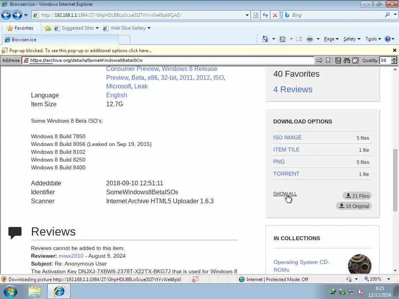Click the Browservice bookmark icon
399x299 pixels.
328,60
